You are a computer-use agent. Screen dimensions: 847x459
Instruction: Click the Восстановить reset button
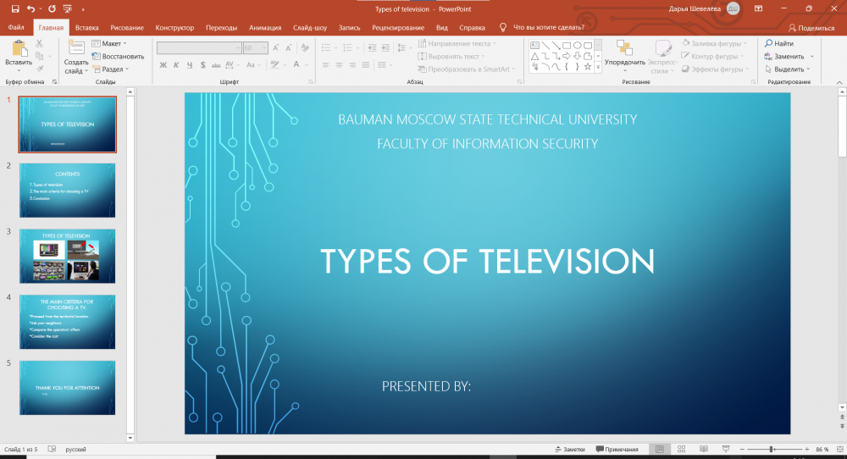tap(118, 57)
